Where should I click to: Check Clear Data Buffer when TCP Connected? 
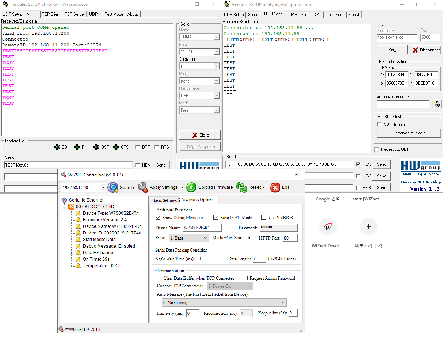tap(159, 278)
